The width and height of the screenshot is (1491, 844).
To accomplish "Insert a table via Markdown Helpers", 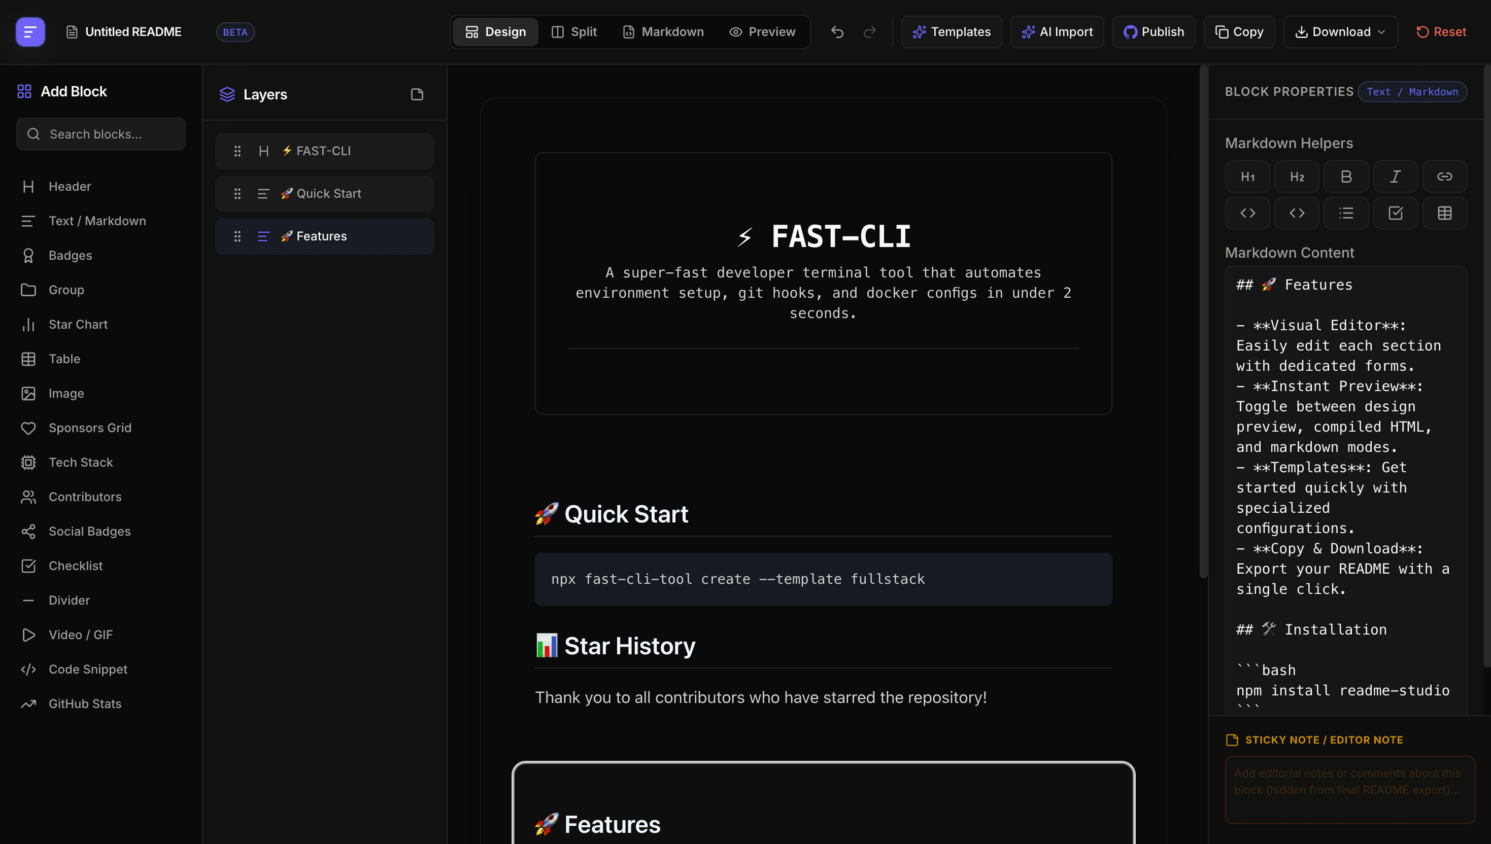I will [1445, 214].
